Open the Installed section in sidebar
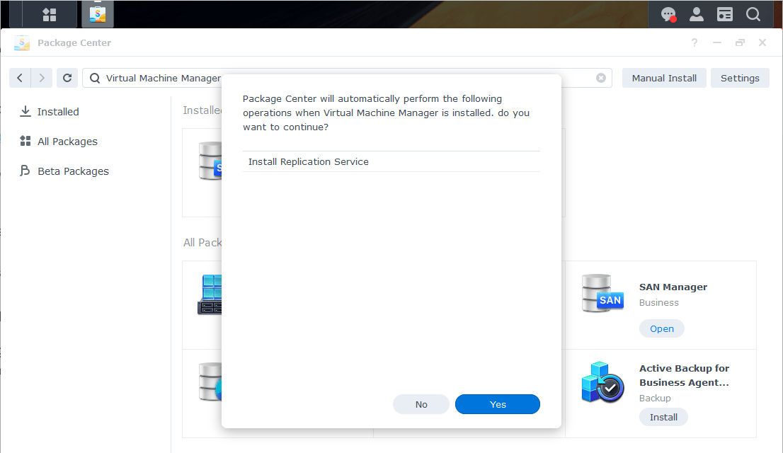The image size is (783, 453). [x=49, y=111]
